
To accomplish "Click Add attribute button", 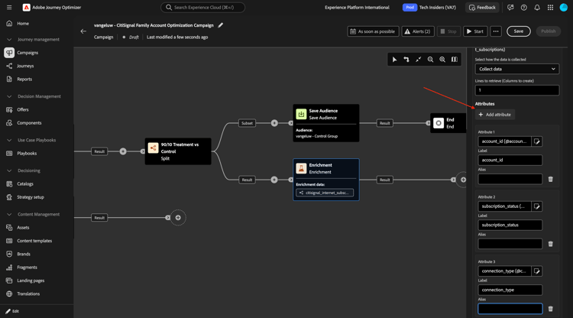I will pos(495,115).
